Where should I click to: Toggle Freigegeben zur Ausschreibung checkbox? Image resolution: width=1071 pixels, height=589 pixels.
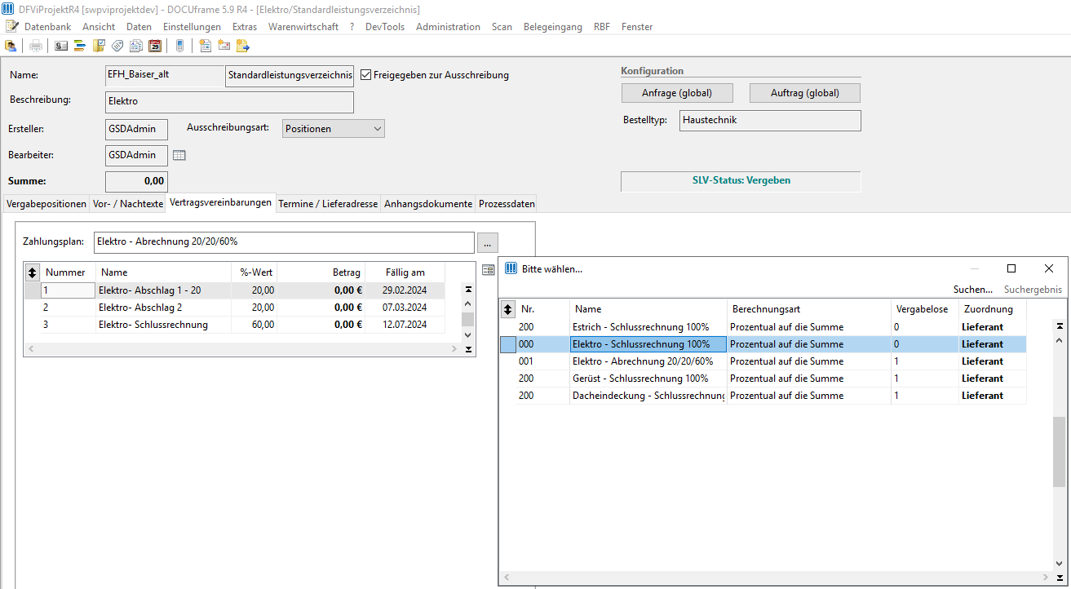point(365,75)
